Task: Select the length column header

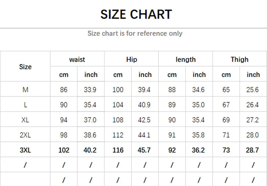Action: [x=186, y=60]
